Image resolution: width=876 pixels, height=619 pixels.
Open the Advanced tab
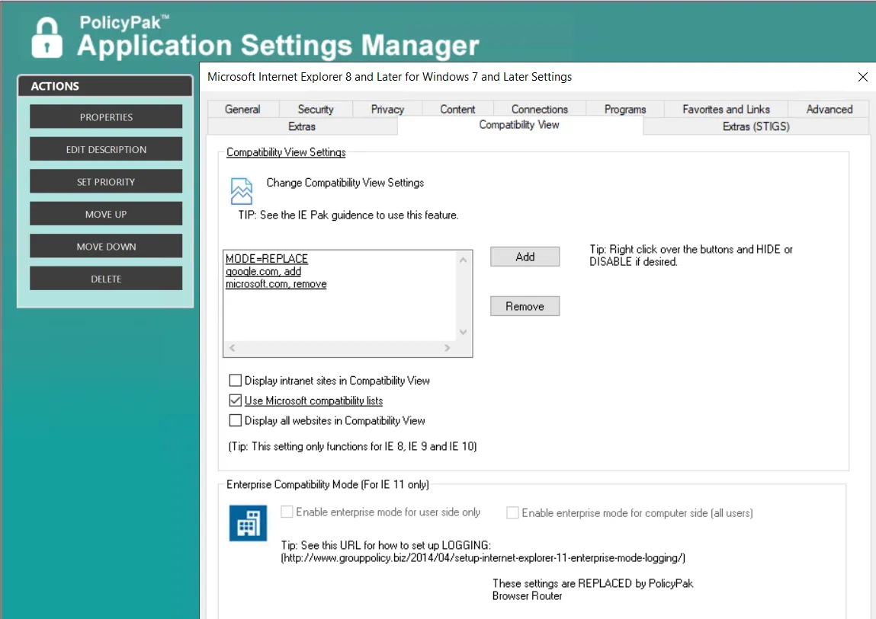(829, 110)
